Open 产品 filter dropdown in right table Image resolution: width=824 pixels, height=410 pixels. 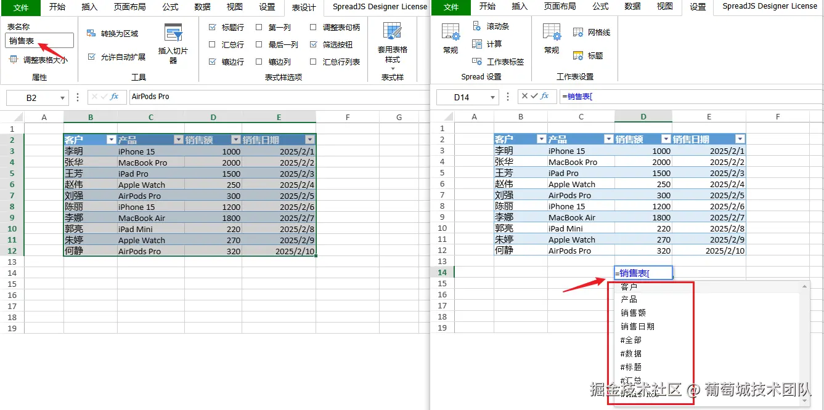pos(608,139)
